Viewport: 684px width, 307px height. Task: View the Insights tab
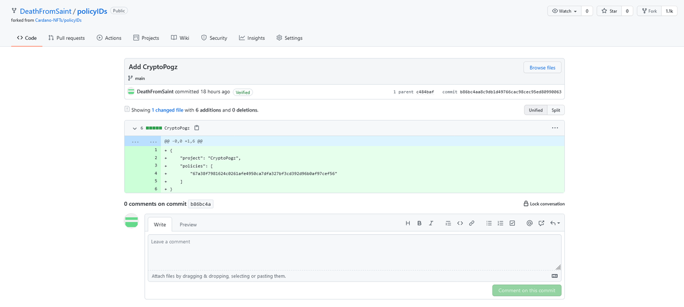click(x=252, y=38)
